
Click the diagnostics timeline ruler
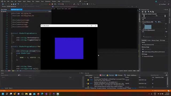tap(154, 16)
